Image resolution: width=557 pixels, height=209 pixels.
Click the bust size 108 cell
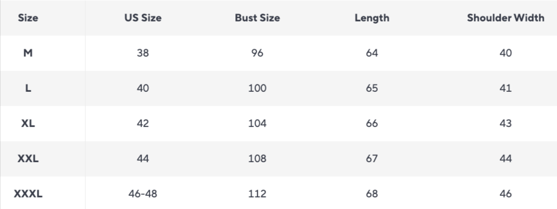point(257,158)
